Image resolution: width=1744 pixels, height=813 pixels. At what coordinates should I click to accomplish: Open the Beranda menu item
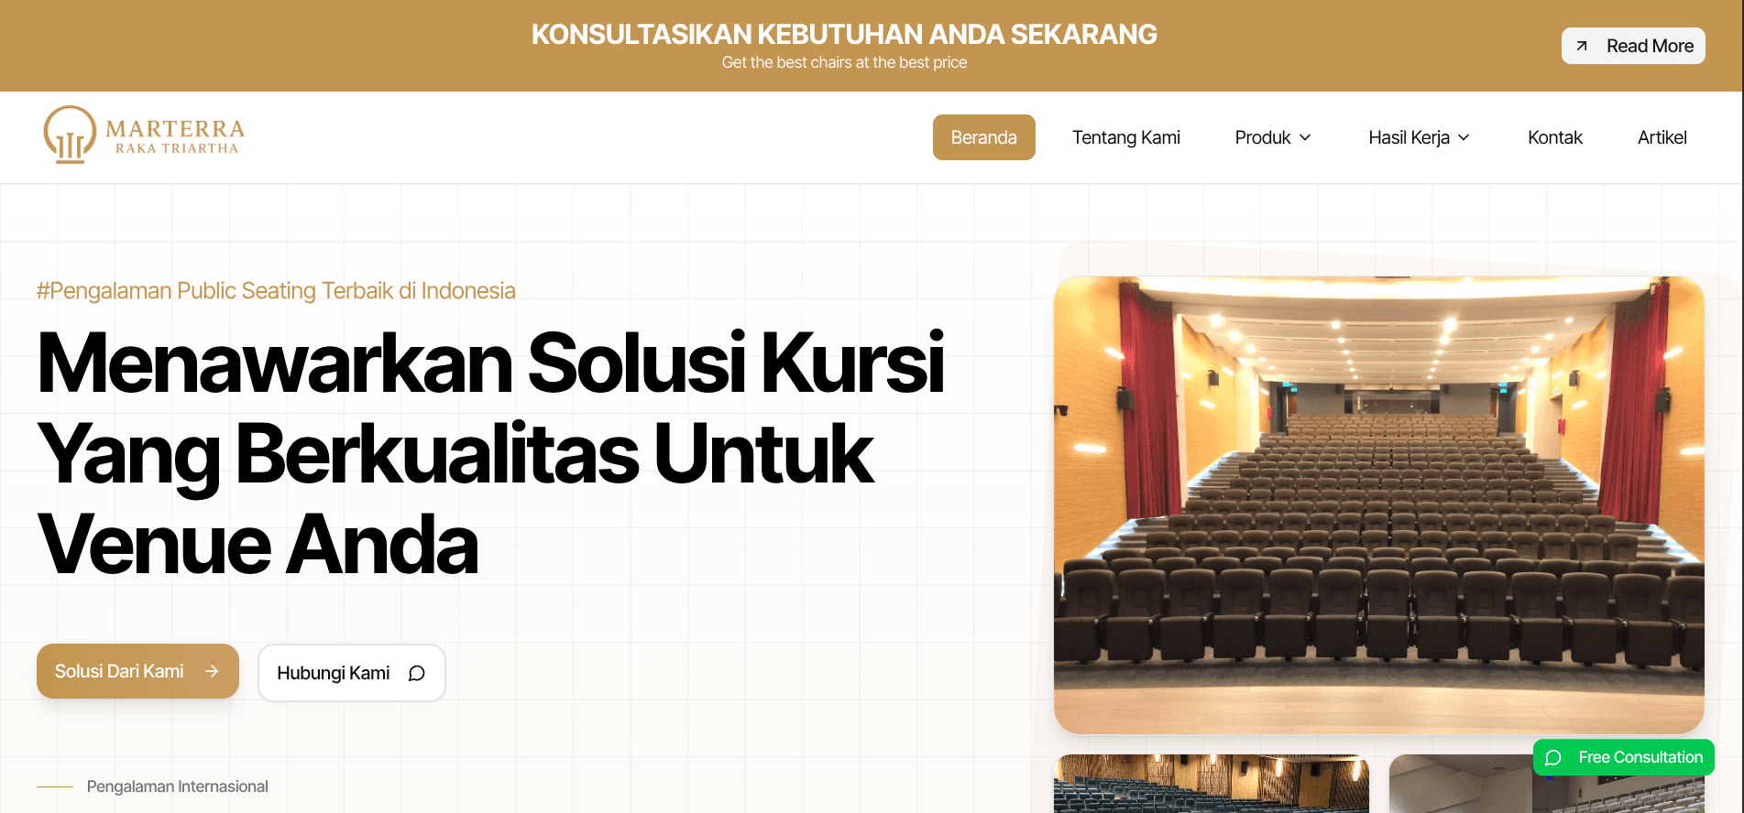[984, 137]
